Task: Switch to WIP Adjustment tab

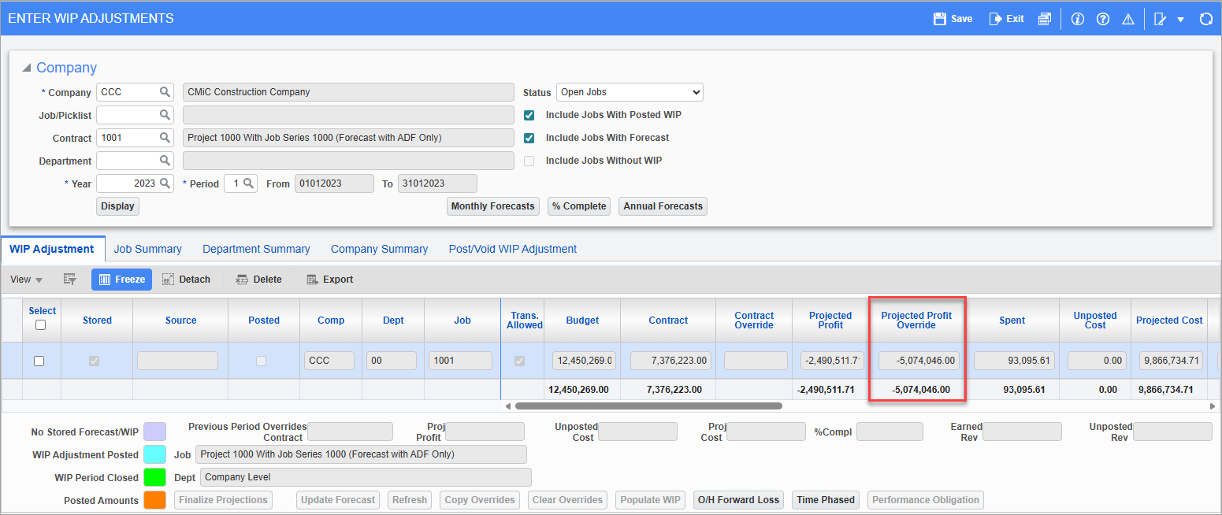Action: pyautogui.click(x=52, y=249)
